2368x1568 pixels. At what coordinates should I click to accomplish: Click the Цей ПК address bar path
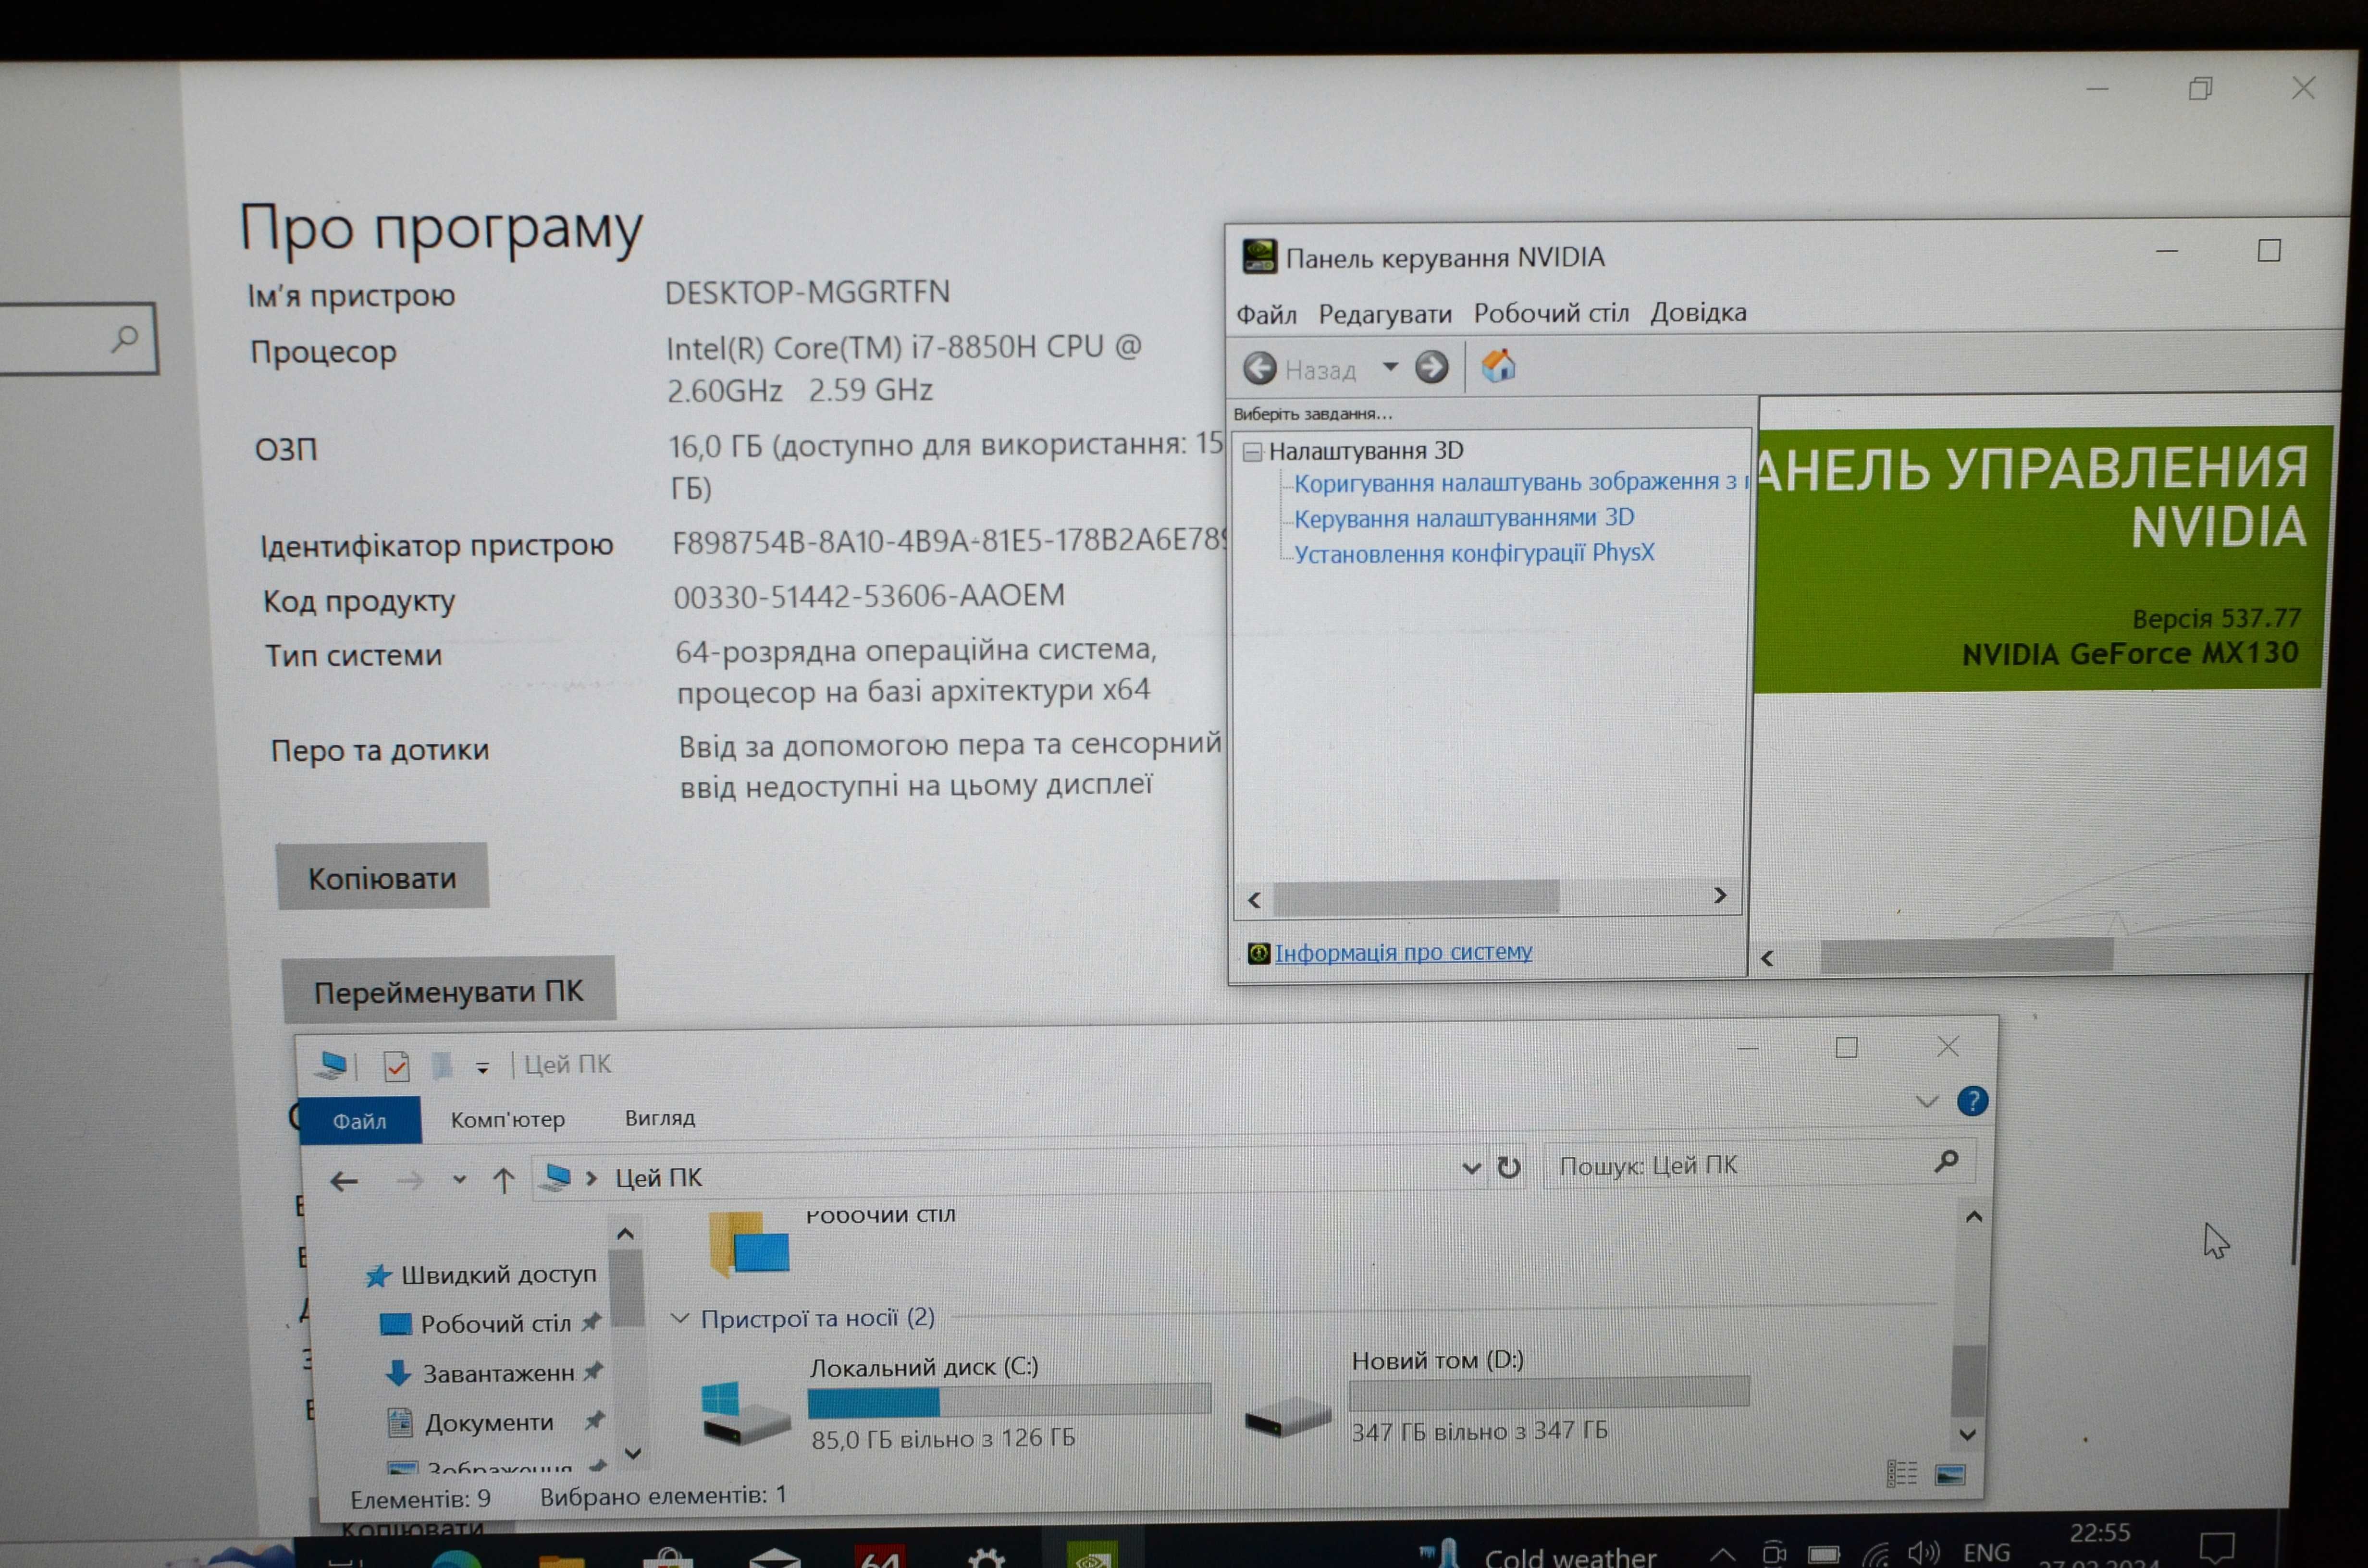[658, 1179]
